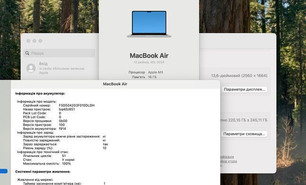Click the model subtitle 13 дюймів, M3, 2024
This screenshot has height=185, width=306.
coord(149,62)
